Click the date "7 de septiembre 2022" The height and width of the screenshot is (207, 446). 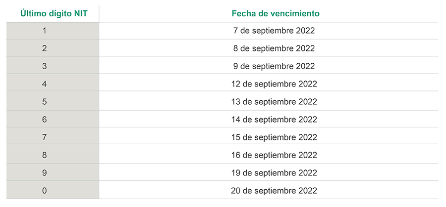(274, 31)
